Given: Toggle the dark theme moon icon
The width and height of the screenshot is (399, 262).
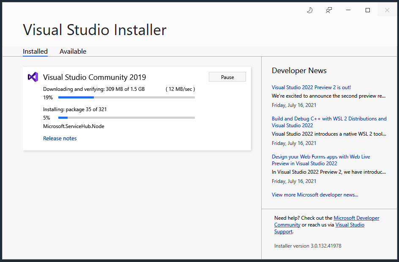Looking at the screenshot, I should point(309,10).
